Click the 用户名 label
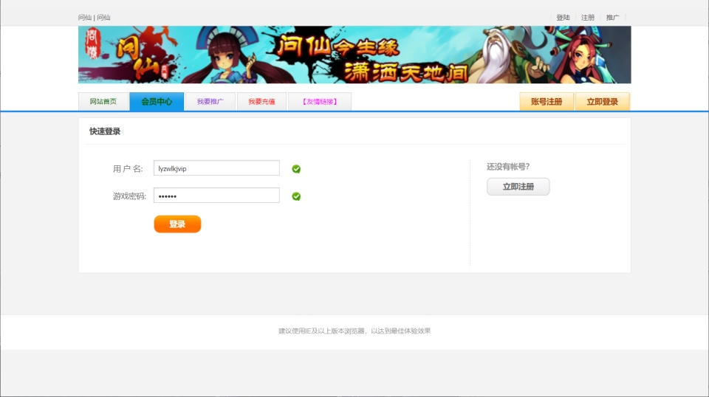 [128, 169]
